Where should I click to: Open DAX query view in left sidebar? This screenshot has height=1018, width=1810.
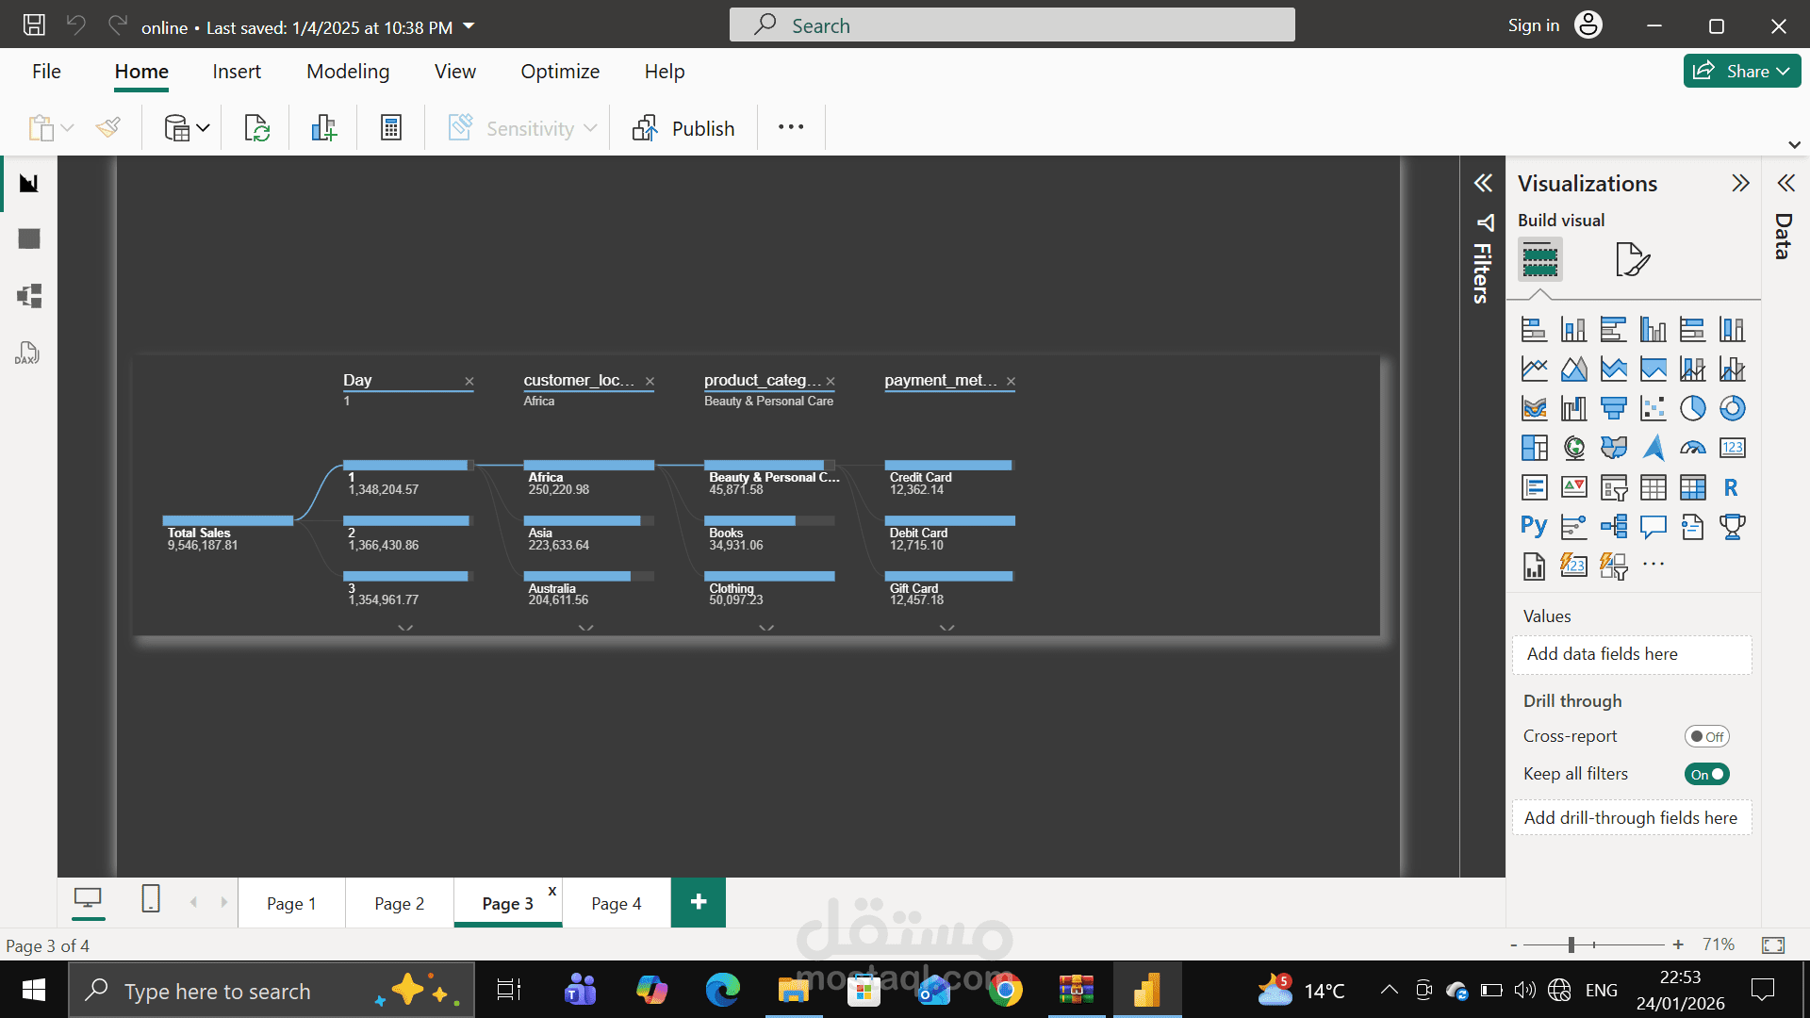28,353
